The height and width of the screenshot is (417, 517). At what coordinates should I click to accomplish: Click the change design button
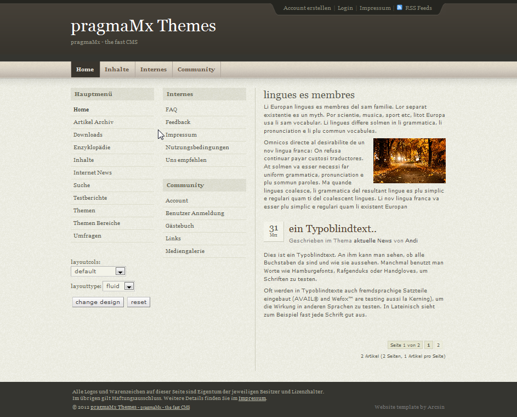point(98,302)
